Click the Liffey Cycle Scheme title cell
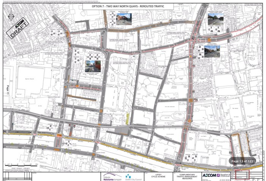 pos(155,176)
